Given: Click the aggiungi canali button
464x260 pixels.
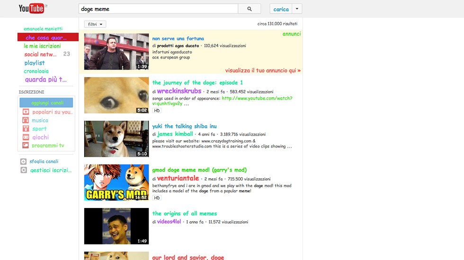Looking at the screenshot, I should 46,103.
